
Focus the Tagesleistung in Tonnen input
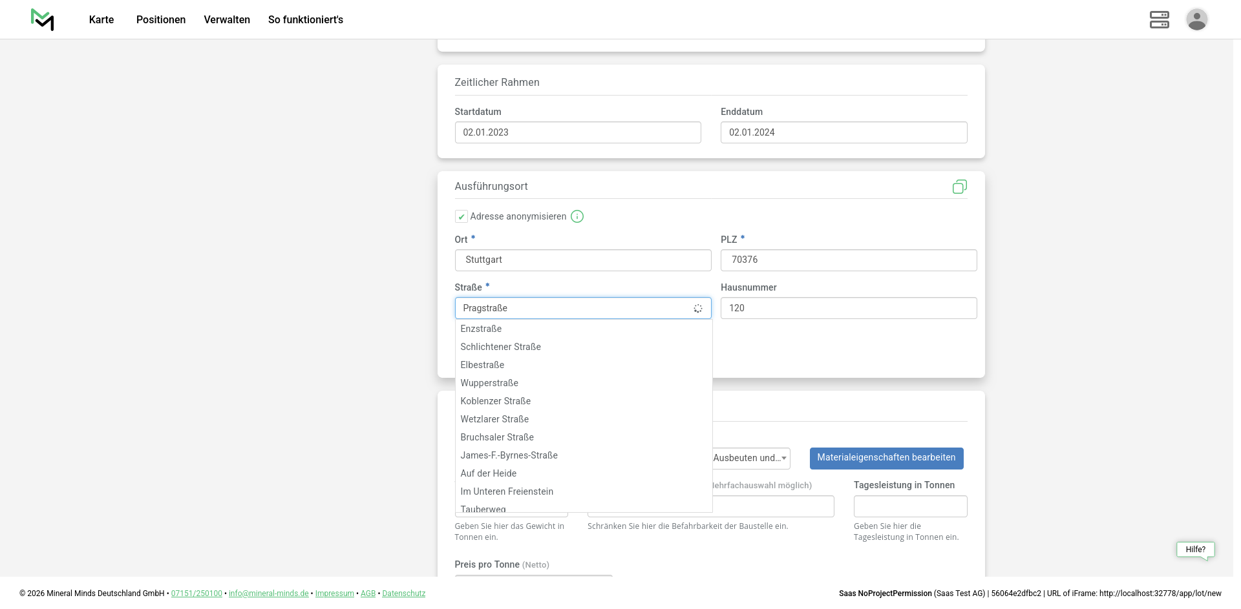click(x=910, y=506)
